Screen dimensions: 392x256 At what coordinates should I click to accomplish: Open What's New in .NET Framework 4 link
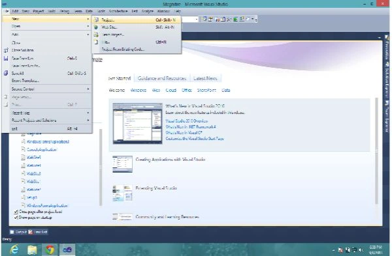191,127
